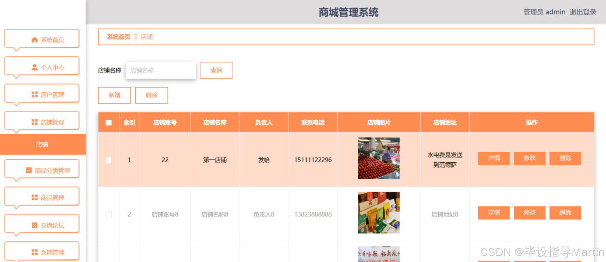Image resolution: width=606 pixels, height=262 pixels.
Task: Click address cell 水电费是发送到范德萨
Action: point(445,160)
